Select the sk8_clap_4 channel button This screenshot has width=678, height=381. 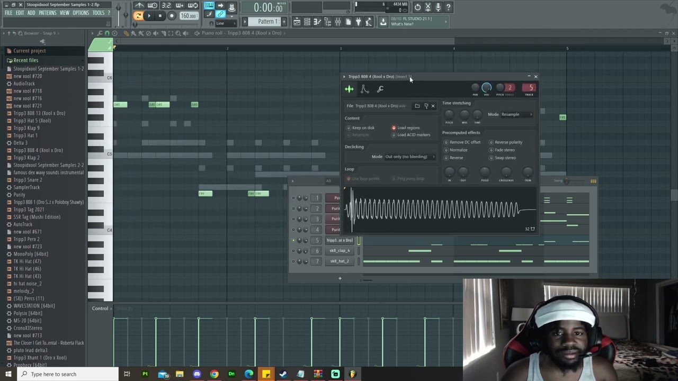[340, 251]
